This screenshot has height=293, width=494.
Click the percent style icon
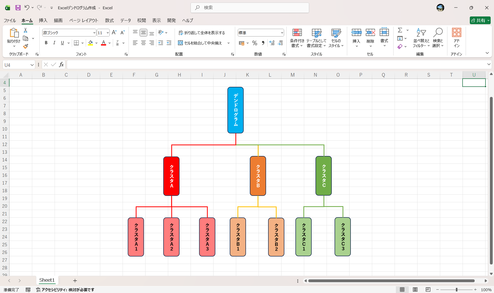(x=255, y=43)
